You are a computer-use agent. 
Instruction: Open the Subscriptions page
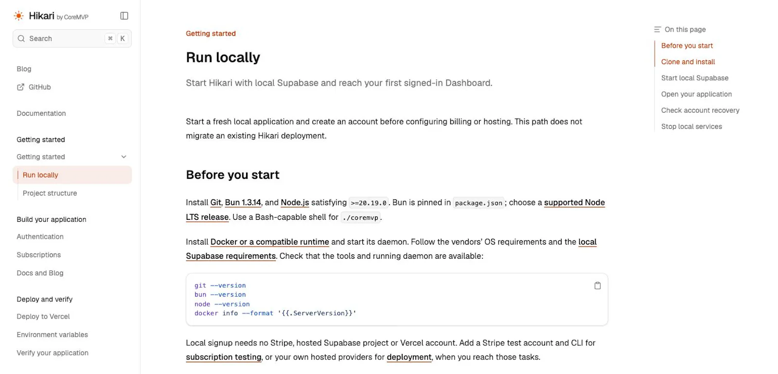(39, 255)
